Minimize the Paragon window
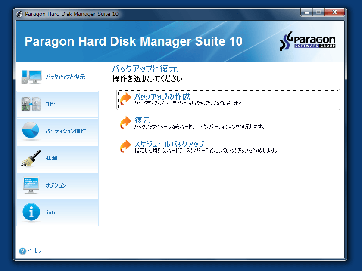Image resolution: width=362 pixels, height=271 pixels. (306, 12)
